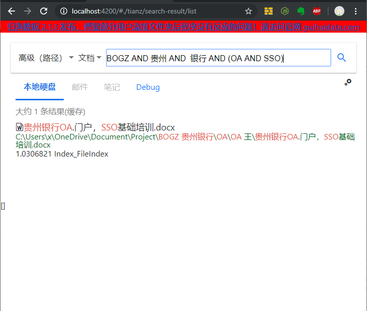Click the AdBlock Plus extension icon
Viewport: 367px width, 311px height.
point(317,11)
